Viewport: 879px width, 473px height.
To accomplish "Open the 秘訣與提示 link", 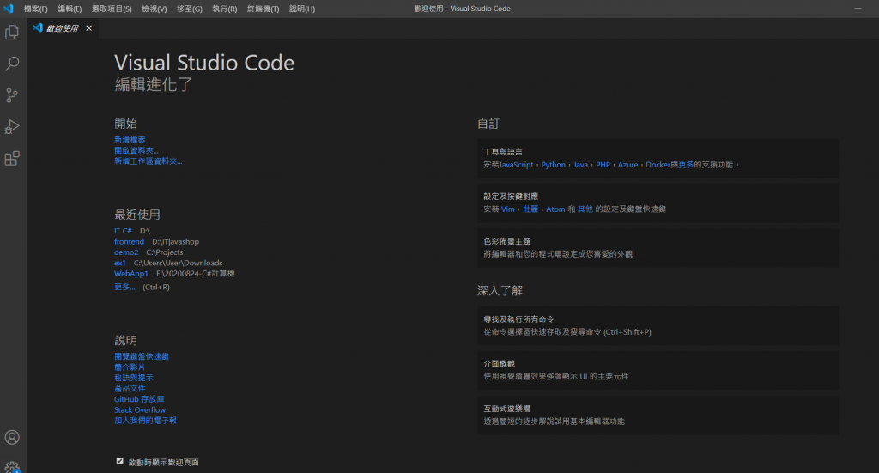I will coord(133,378).
